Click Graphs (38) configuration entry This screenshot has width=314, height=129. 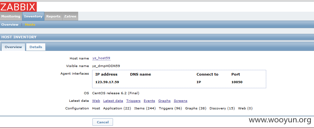pyautogui.click(x=196, y=108)
